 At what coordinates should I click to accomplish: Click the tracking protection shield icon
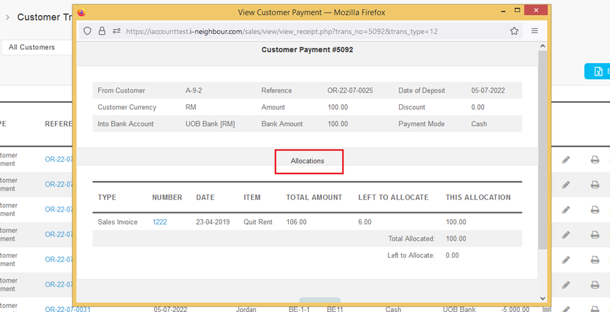(88, 31)
